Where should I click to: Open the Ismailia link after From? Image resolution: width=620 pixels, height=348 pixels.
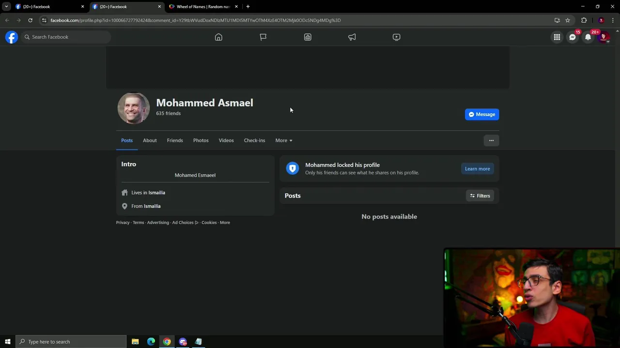click(152, 206)
